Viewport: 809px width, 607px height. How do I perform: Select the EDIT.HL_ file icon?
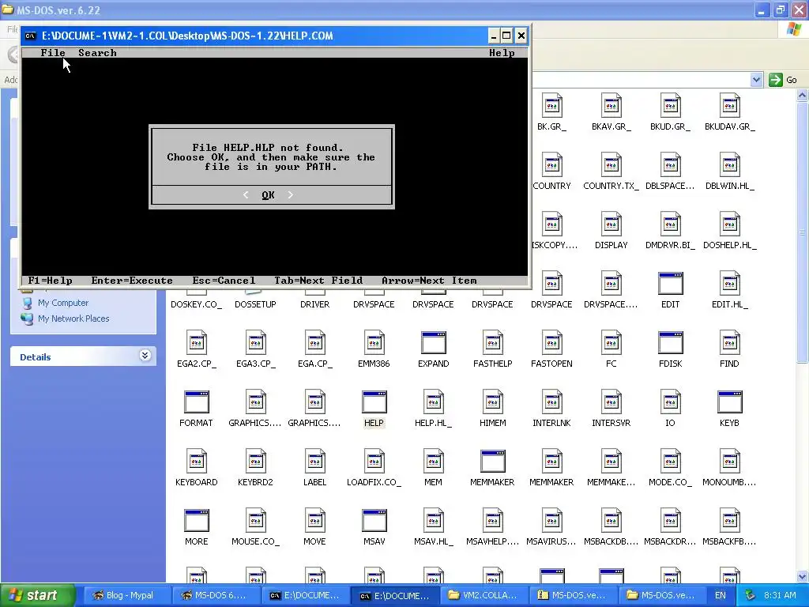(x=729, y=284)
